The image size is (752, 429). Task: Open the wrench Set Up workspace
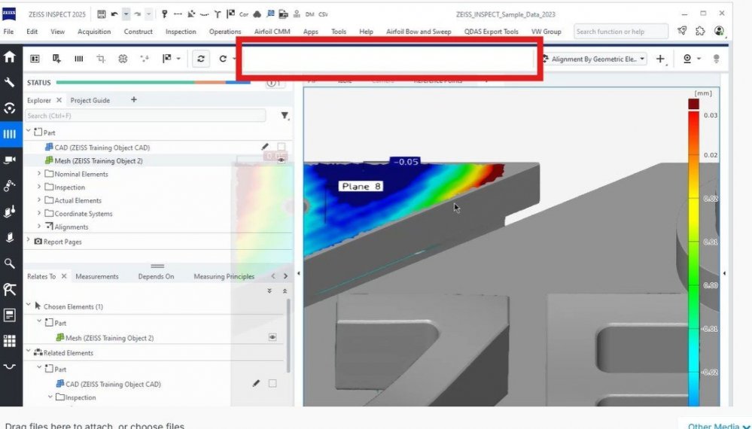coord(10,83)
